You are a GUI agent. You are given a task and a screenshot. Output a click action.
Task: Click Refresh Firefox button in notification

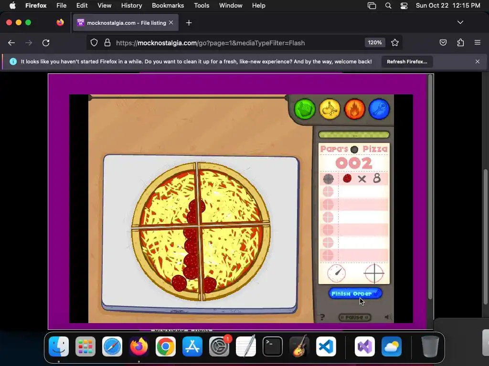[407, 61]
